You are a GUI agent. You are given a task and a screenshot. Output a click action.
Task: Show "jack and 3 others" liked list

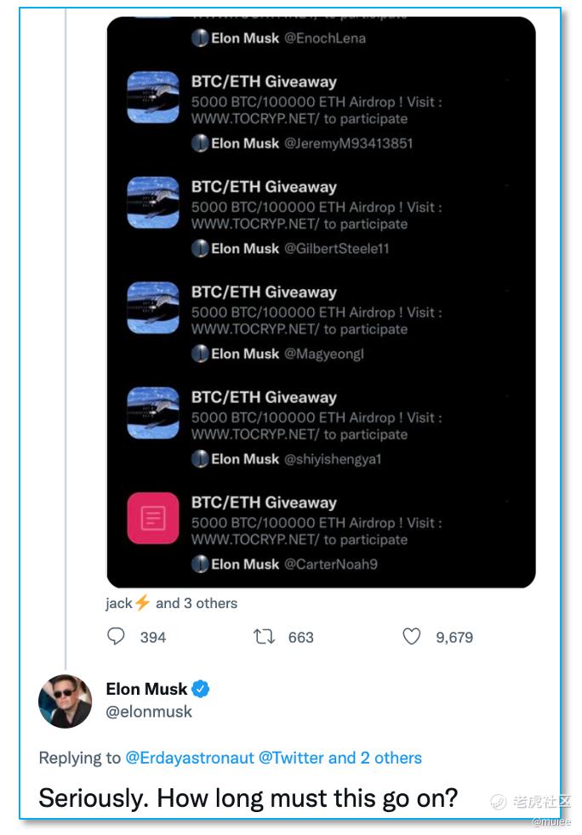click(x=171, y=603)
